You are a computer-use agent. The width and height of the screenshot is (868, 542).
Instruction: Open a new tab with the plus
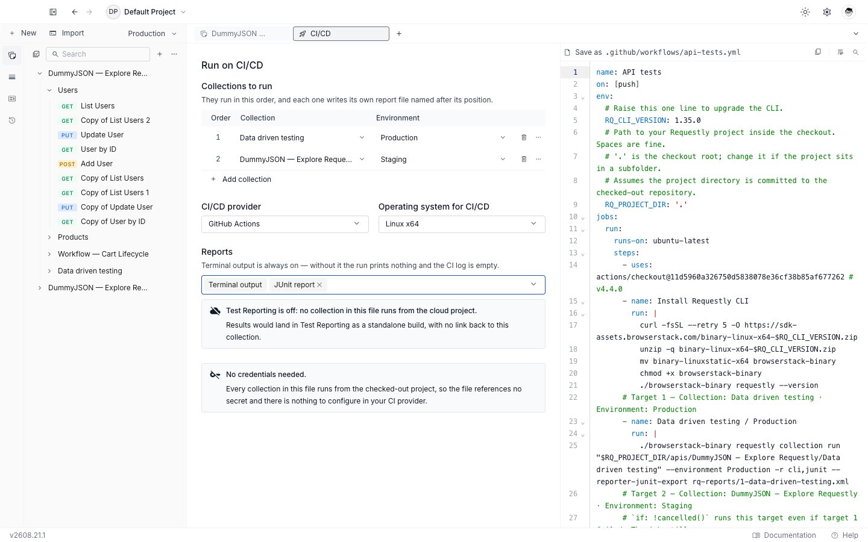pos(399,34)
